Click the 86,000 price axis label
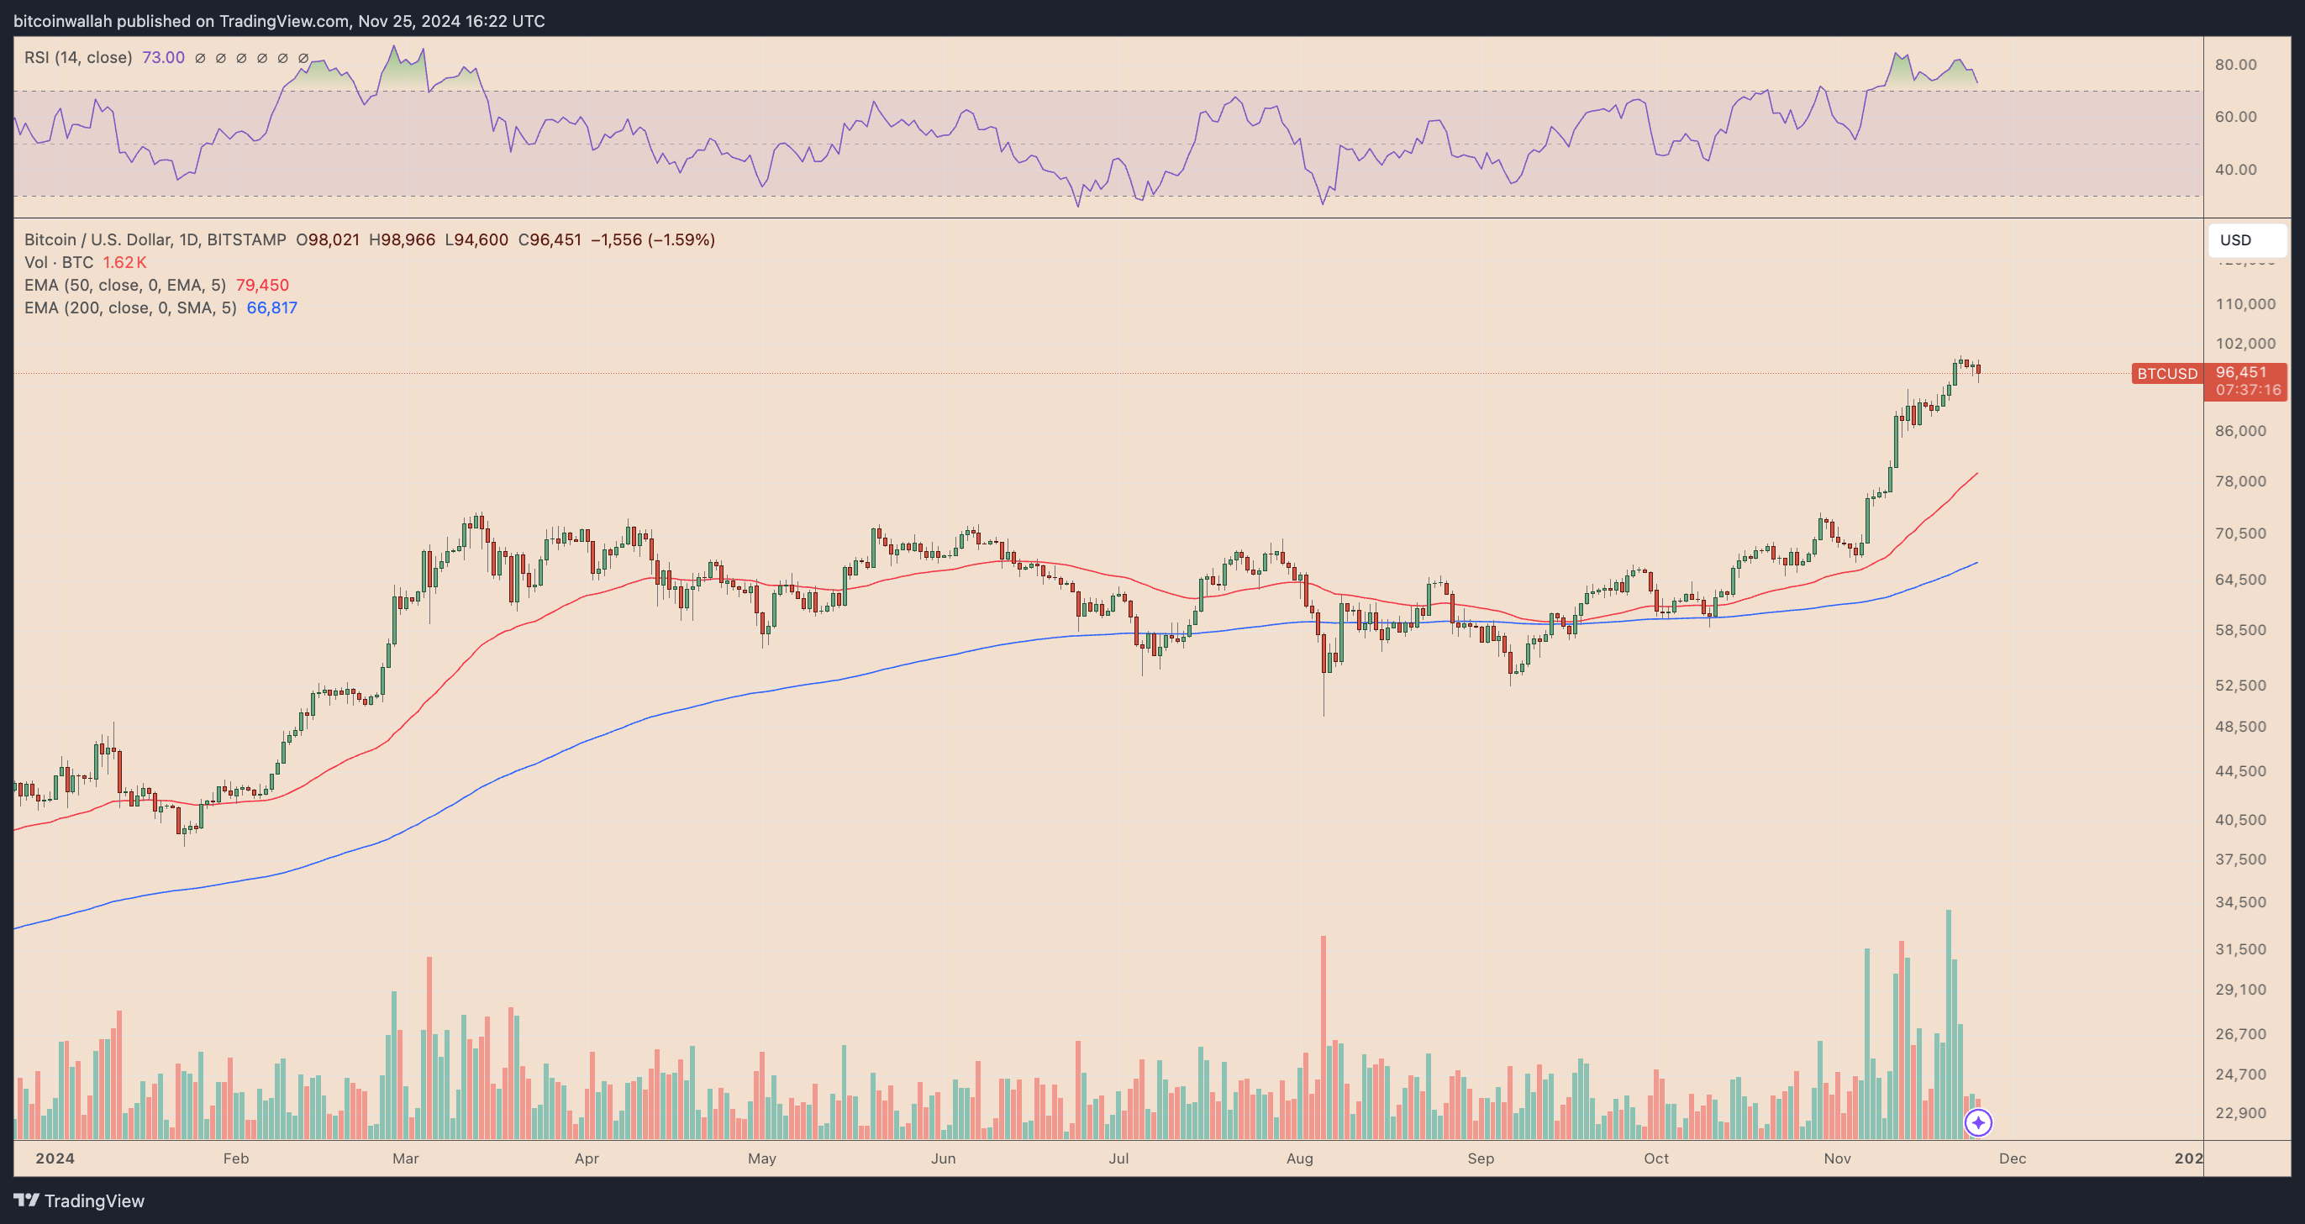Image resolution: width=2305 pixels, height=1224 pixels. 2240,431
